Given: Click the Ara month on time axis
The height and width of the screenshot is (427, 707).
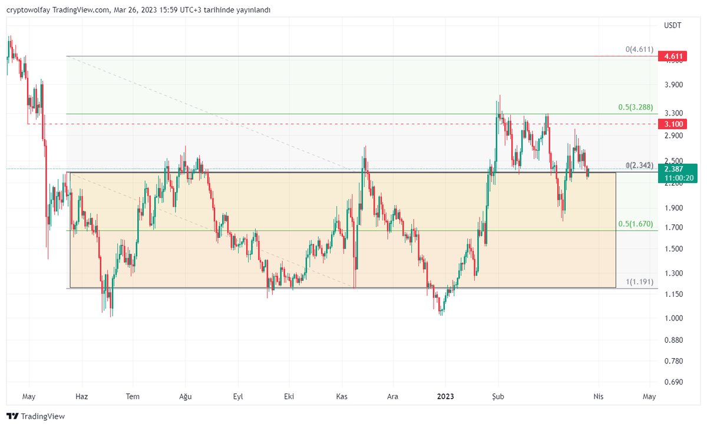Looking at the screenshot, I should 392,396.
